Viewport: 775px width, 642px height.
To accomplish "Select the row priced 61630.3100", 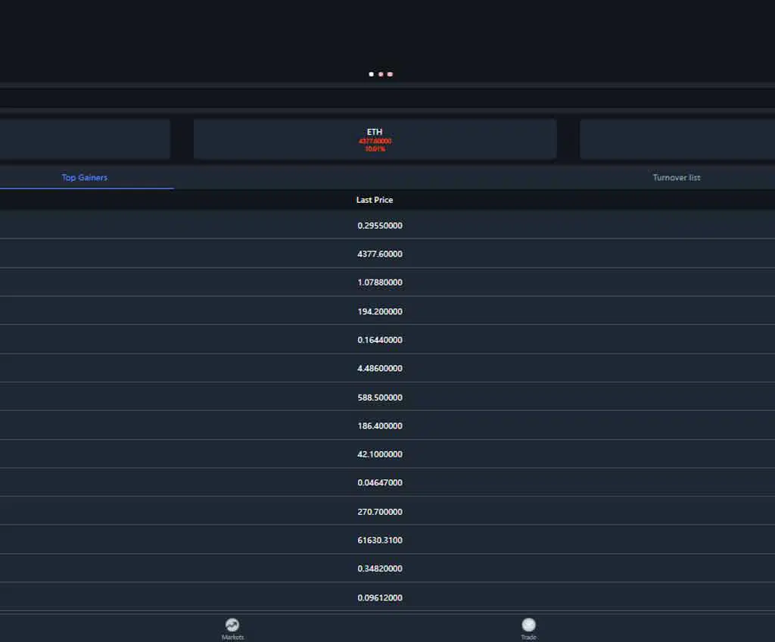I will click(x=387, y=540).
